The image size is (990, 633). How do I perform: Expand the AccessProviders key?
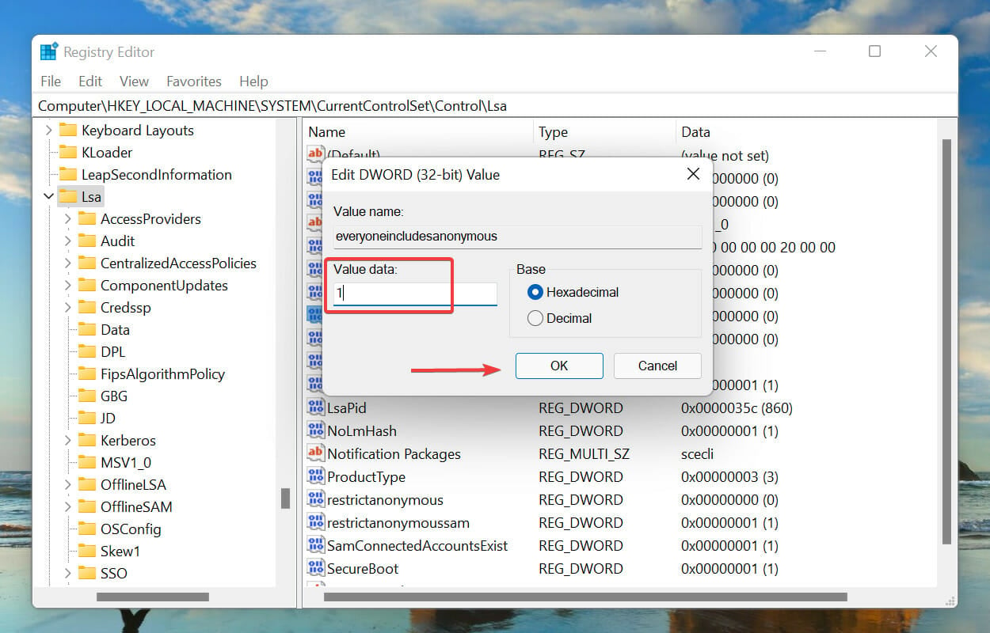[68, 218]
